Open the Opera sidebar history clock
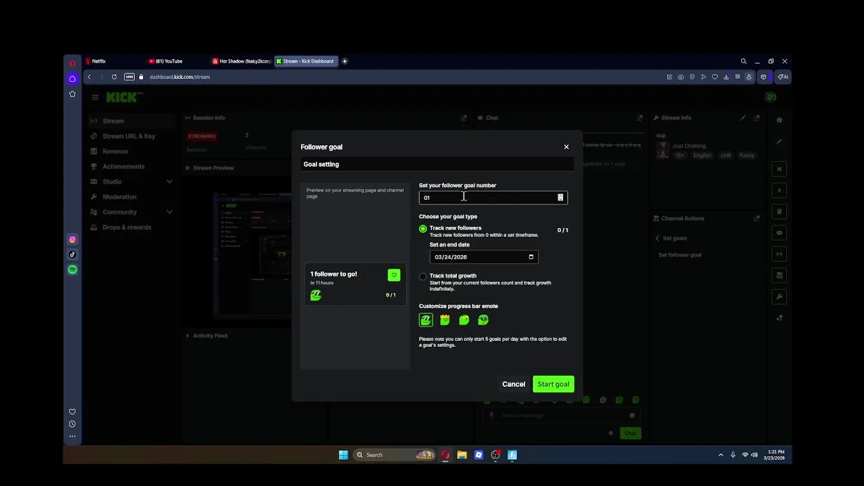This screenshot has height=486, width=864. pyautogui.click(x=72, y=424)
